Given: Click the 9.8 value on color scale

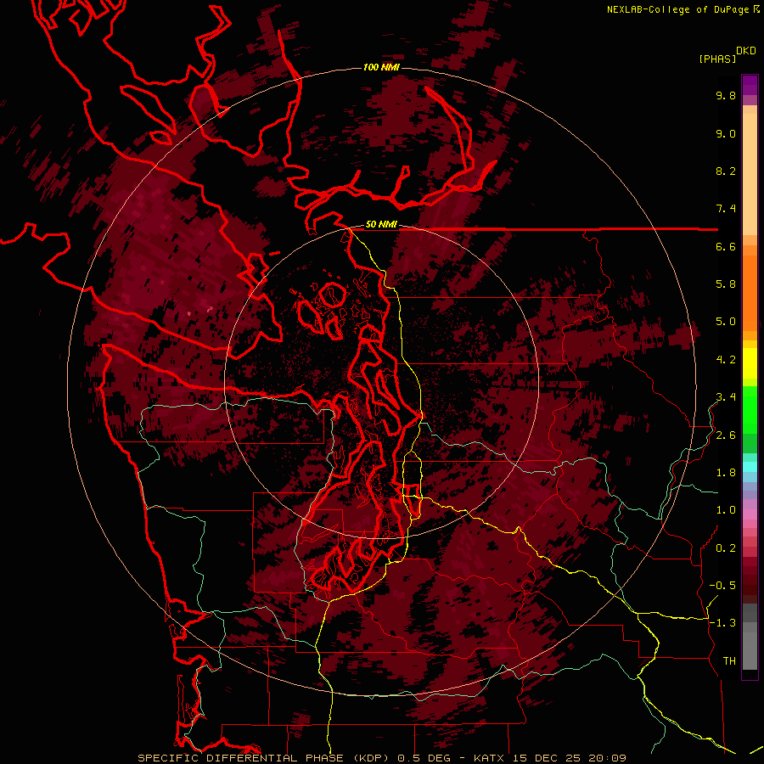Looking at the screenshot, I should tap(726, 95).
